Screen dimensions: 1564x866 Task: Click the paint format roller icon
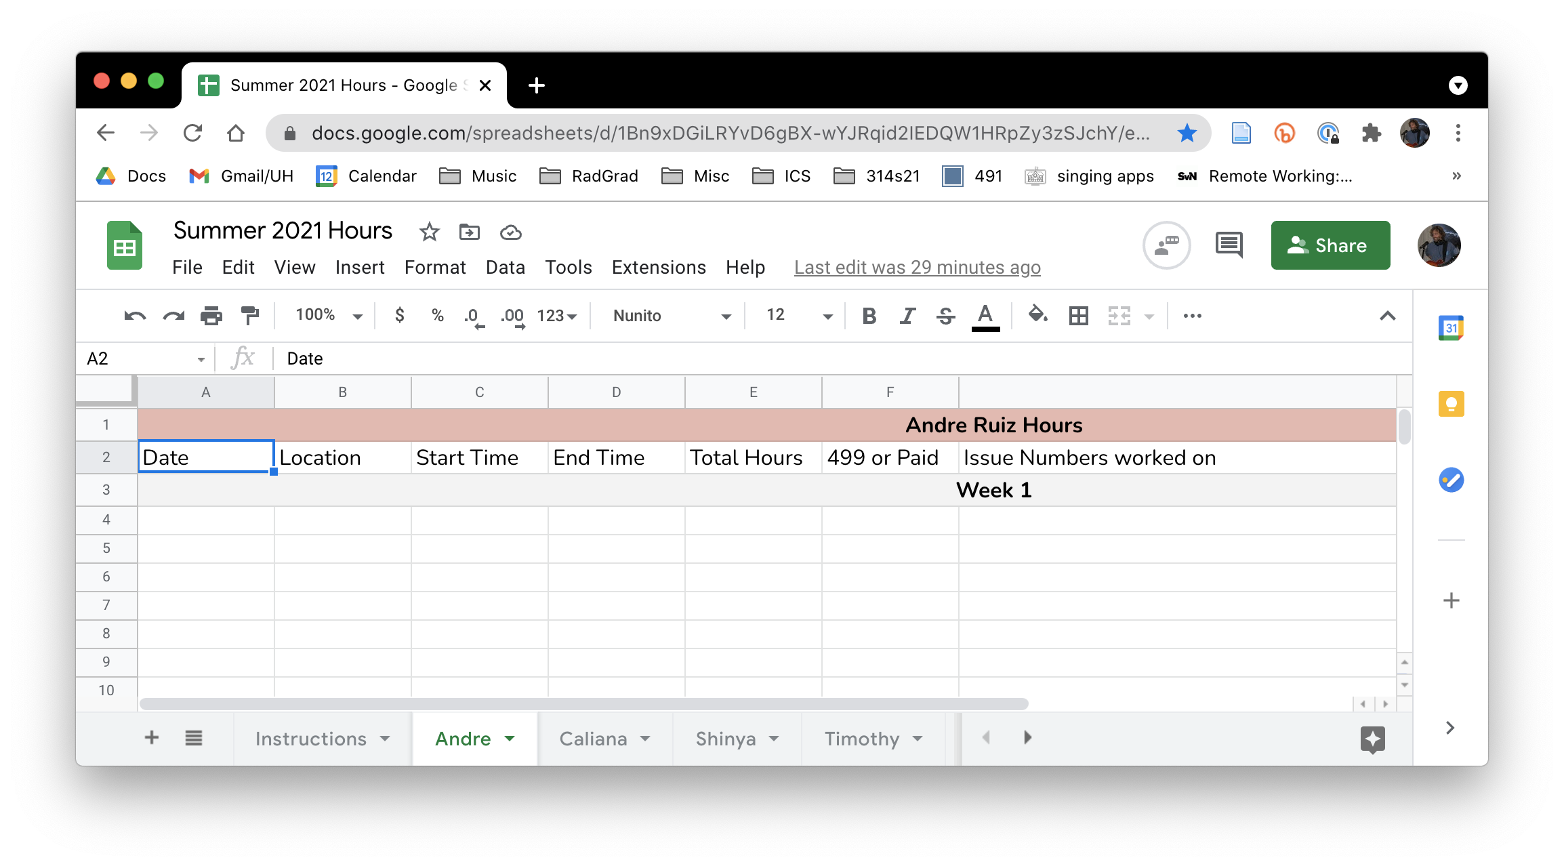[x=249, y=315]
